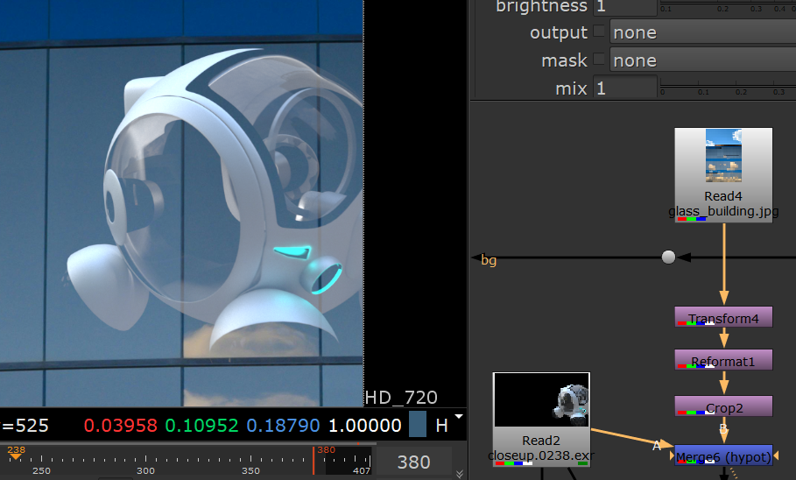Enable the output checkbox
The image size is (796, 480).
[599, 31]
